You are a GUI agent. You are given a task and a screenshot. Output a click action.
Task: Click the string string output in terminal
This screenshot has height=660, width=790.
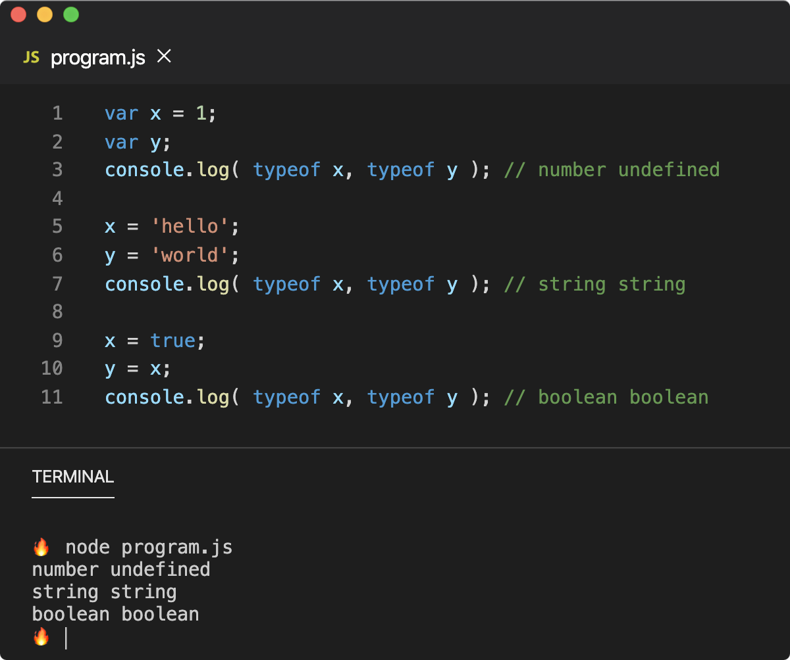pyautogui.click(x=103, y=591)
